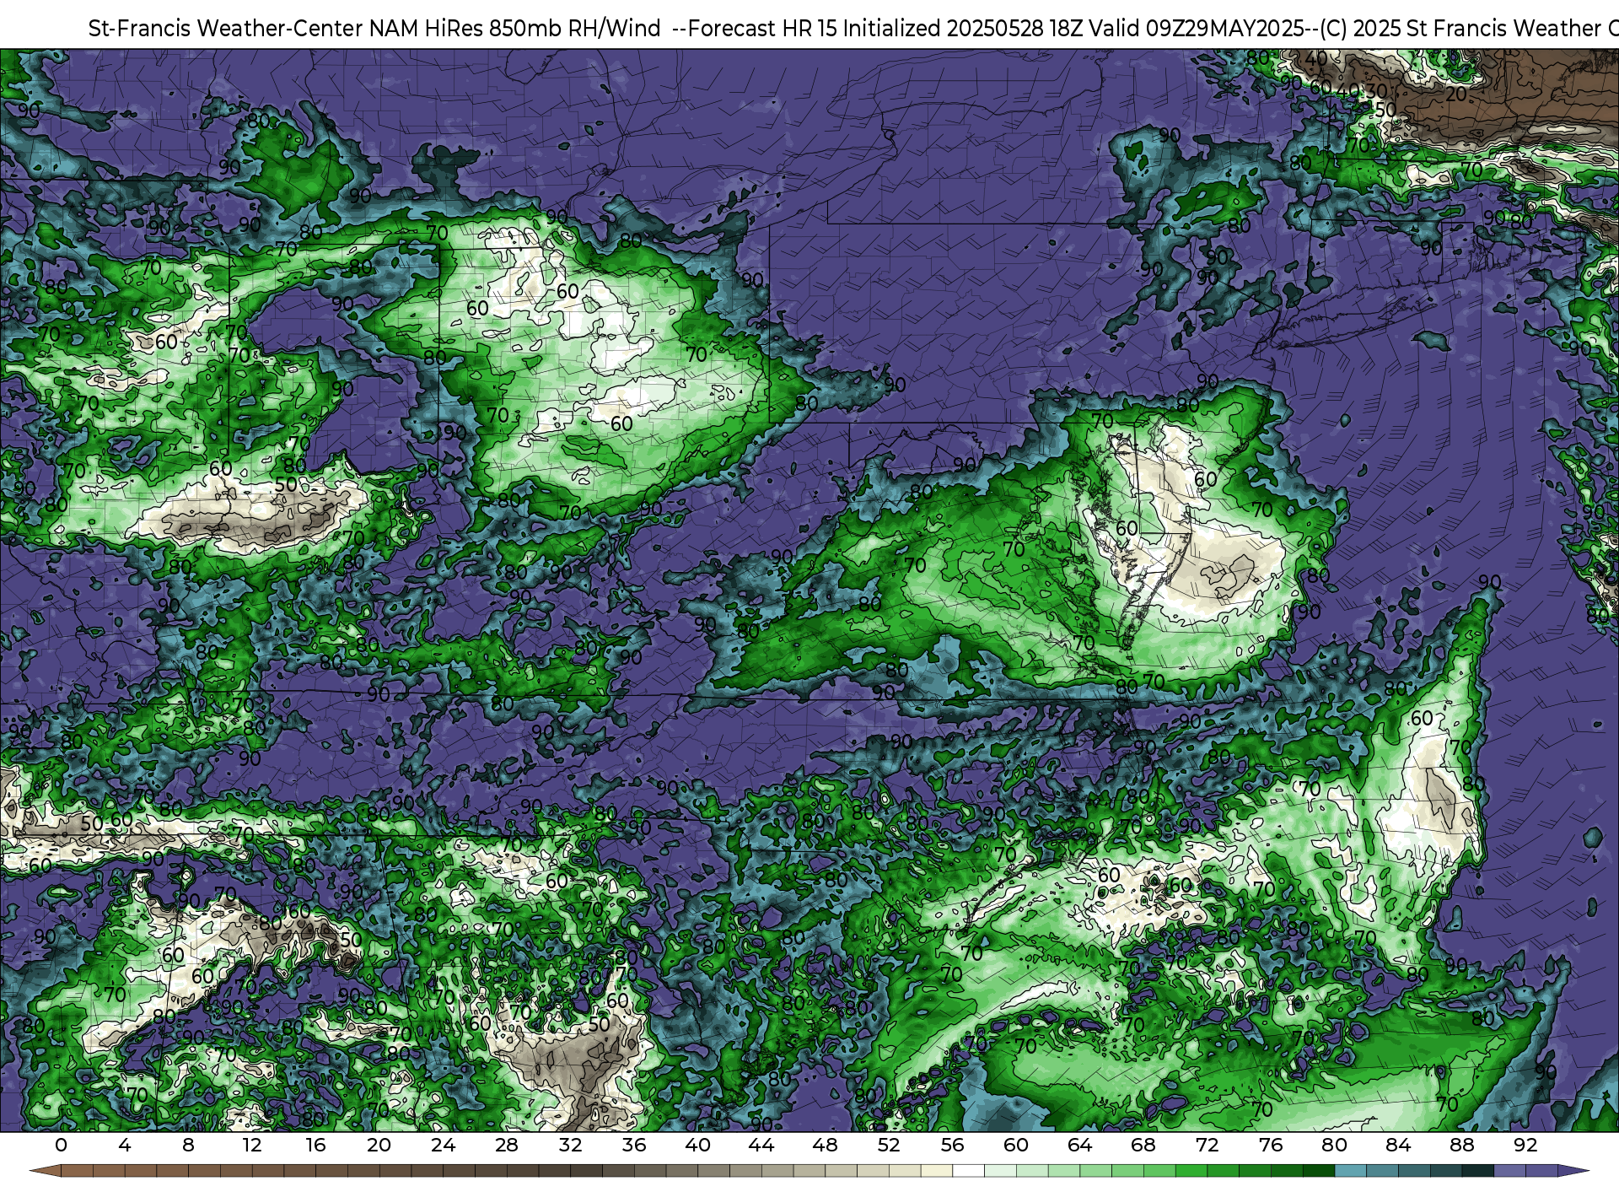Click the "Forecast HR 15" header text
Screen dimensions: 1619x1181
coord(762,29)
